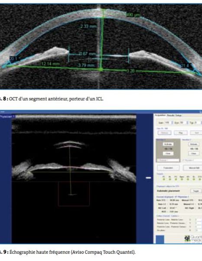
Task: Select the third green target indicator
Action: [x=176, y=179]
